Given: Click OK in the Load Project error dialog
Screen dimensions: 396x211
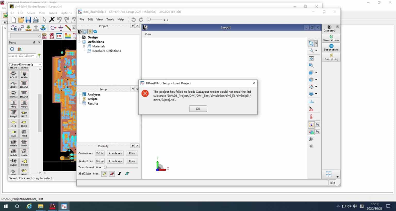Looking at the screenshot, I should pos(198,109).
